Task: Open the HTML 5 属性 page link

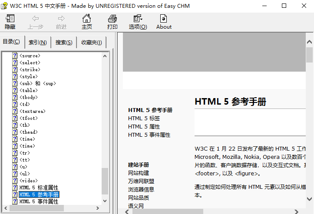Action: pyautogui.click(x=144, y=126)
